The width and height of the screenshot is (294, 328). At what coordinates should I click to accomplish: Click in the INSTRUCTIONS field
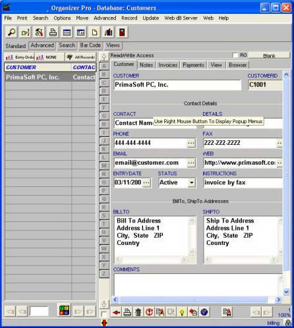[243, 182]
